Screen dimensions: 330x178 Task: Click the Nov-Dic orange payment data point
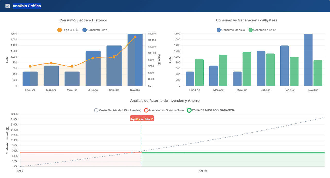135,37
